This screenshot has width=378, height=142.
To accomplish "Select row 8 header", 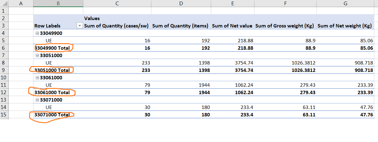I will click(x=4, y=63).
